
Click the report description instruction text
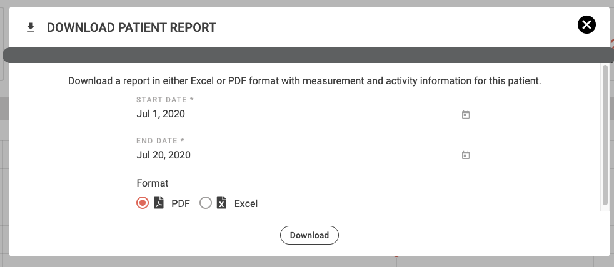coord(304,81)
